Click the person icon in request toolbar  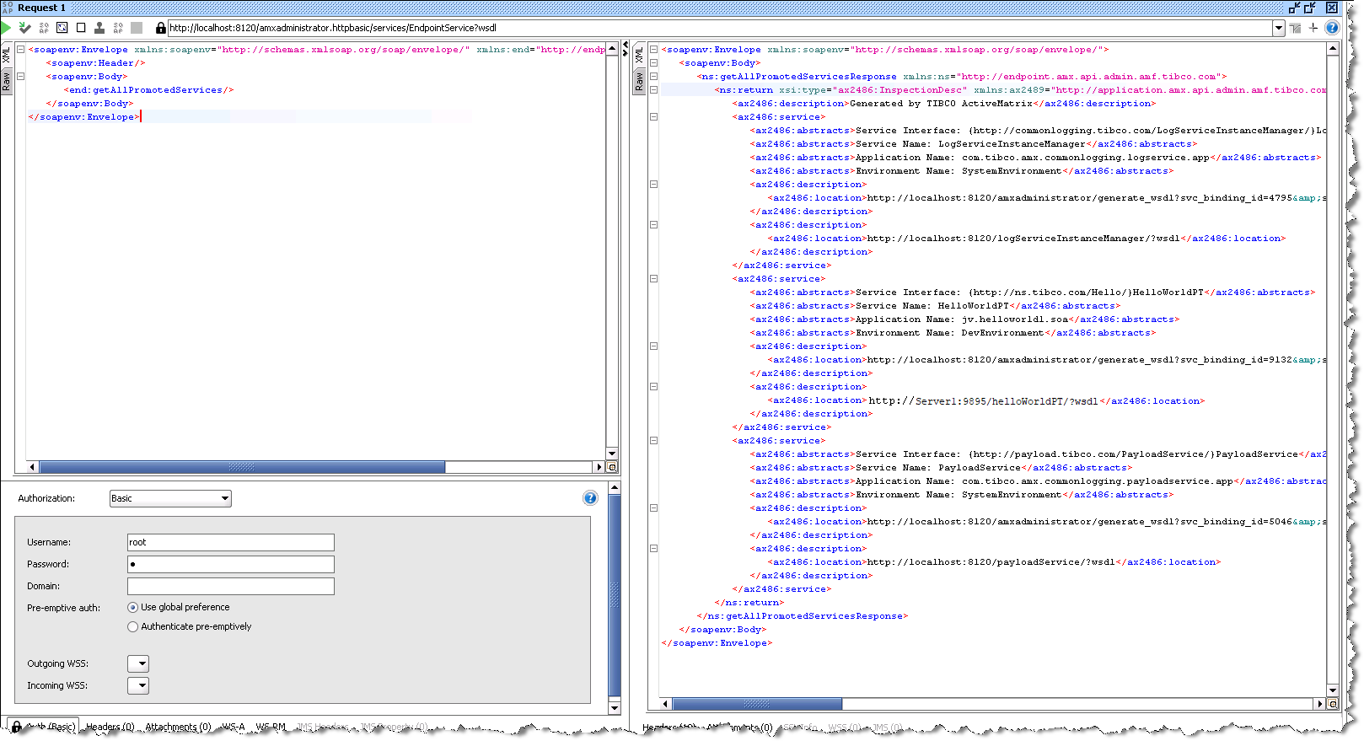point(99,28)
